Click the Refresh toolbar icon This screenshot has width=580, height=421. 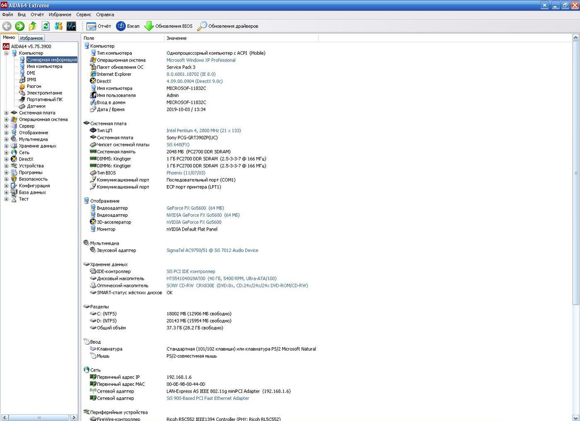tap(45, 26)
